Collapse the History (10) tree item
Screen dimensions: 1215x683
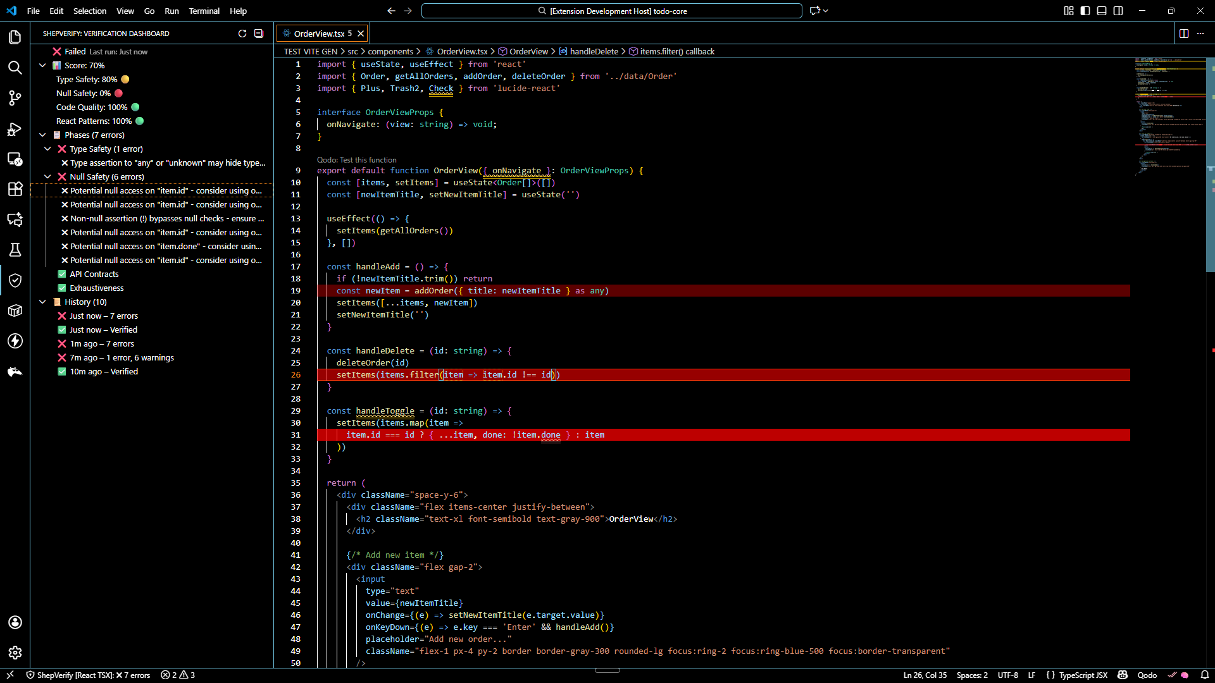pos(42,302)
